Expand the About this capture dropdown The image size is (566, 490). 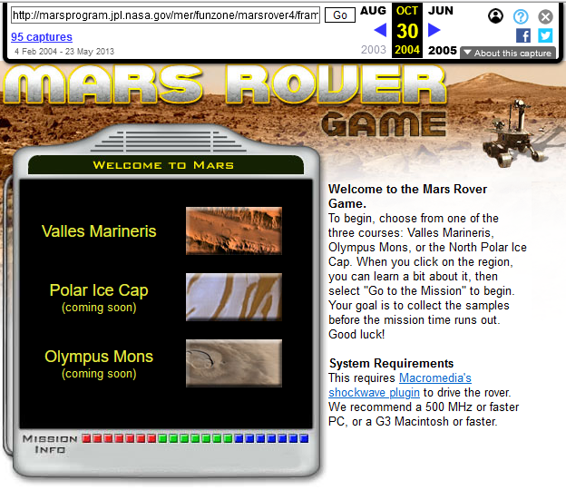click(508, 53)
